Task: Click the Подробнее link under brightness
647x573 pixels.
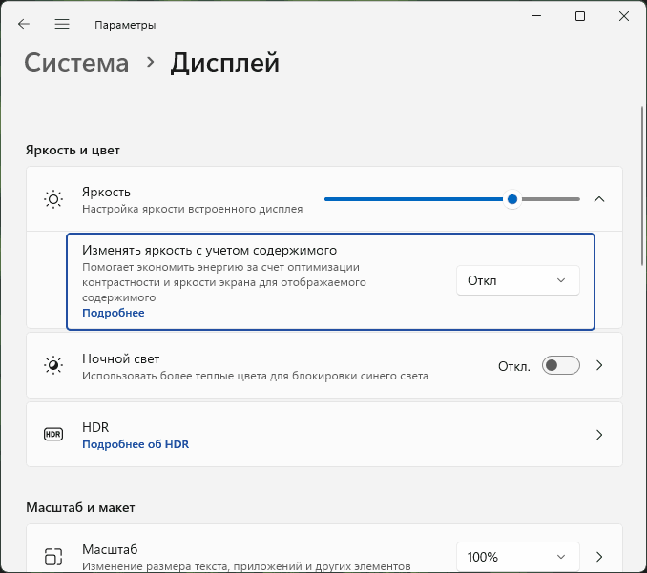Action: pyautogui.click(x=113, y=313)
